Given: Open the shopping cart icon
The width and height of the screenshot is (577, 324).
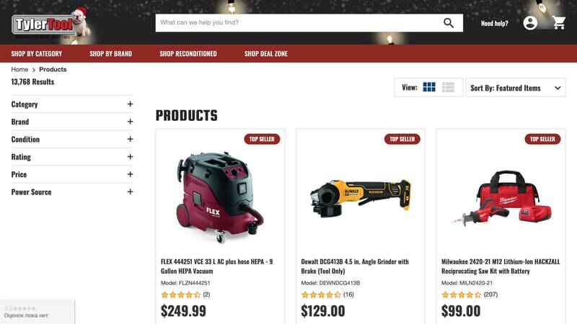Looking at the screenshot, I should pos(558,23).
